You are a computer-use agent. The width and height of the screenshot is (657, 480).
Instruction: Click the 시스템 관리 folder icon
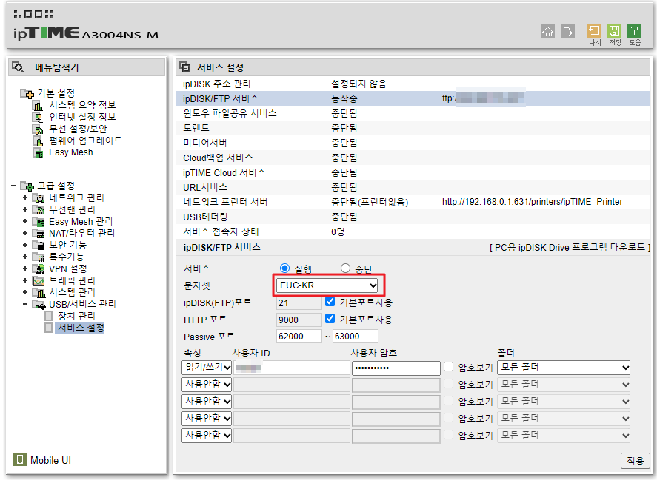pyautogui.click(x=39, y=292)
